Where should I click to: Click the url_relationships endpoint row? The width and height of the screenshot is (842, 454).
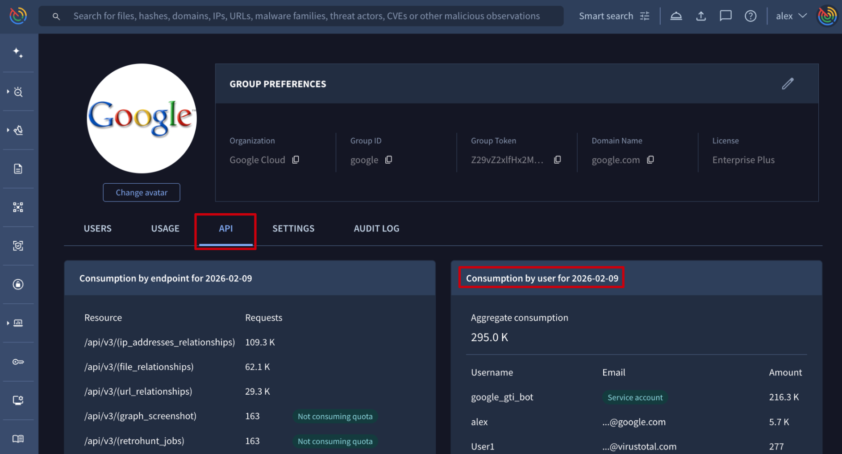250,391
